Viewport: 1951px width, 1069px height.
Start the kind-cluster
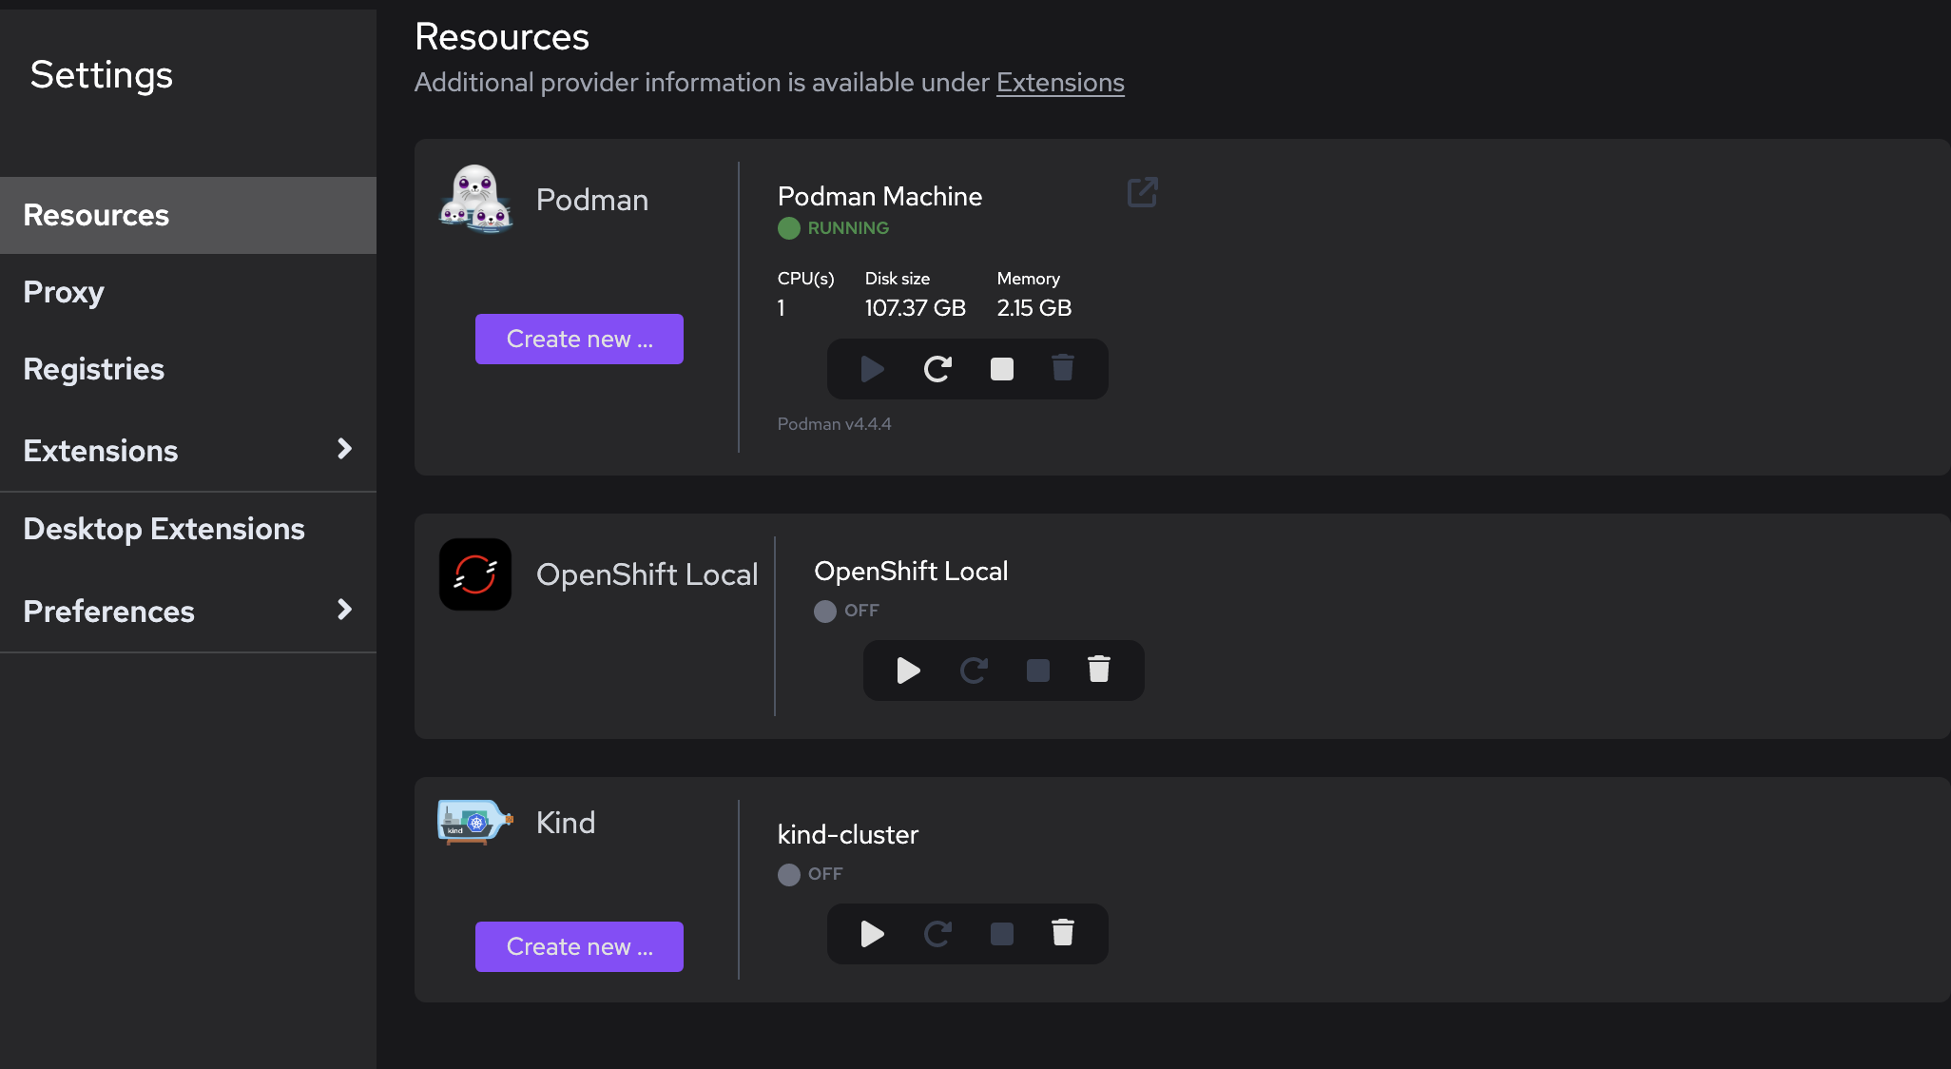coord(872,934)
